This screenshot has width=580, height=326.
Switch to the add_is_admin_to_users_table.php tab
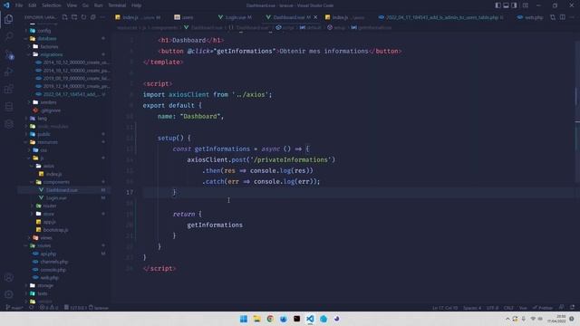pyautogui.click(x=441, y=17)
